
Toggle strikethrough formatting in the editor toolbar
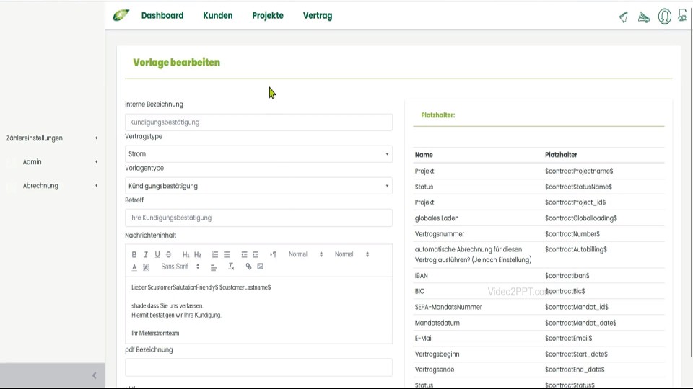click(169, 254)
